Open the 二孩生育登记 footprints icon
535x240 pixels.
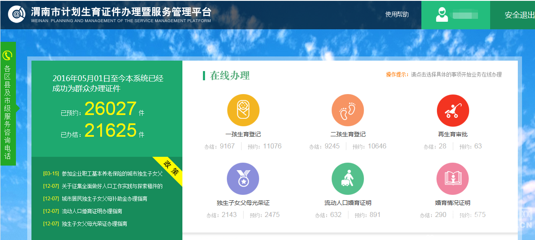348,110
